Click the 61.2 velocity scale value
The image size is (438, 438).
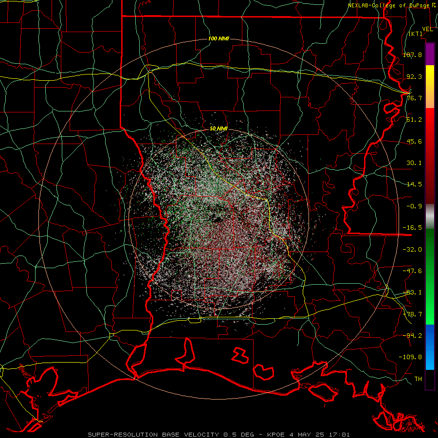point(414,120)
